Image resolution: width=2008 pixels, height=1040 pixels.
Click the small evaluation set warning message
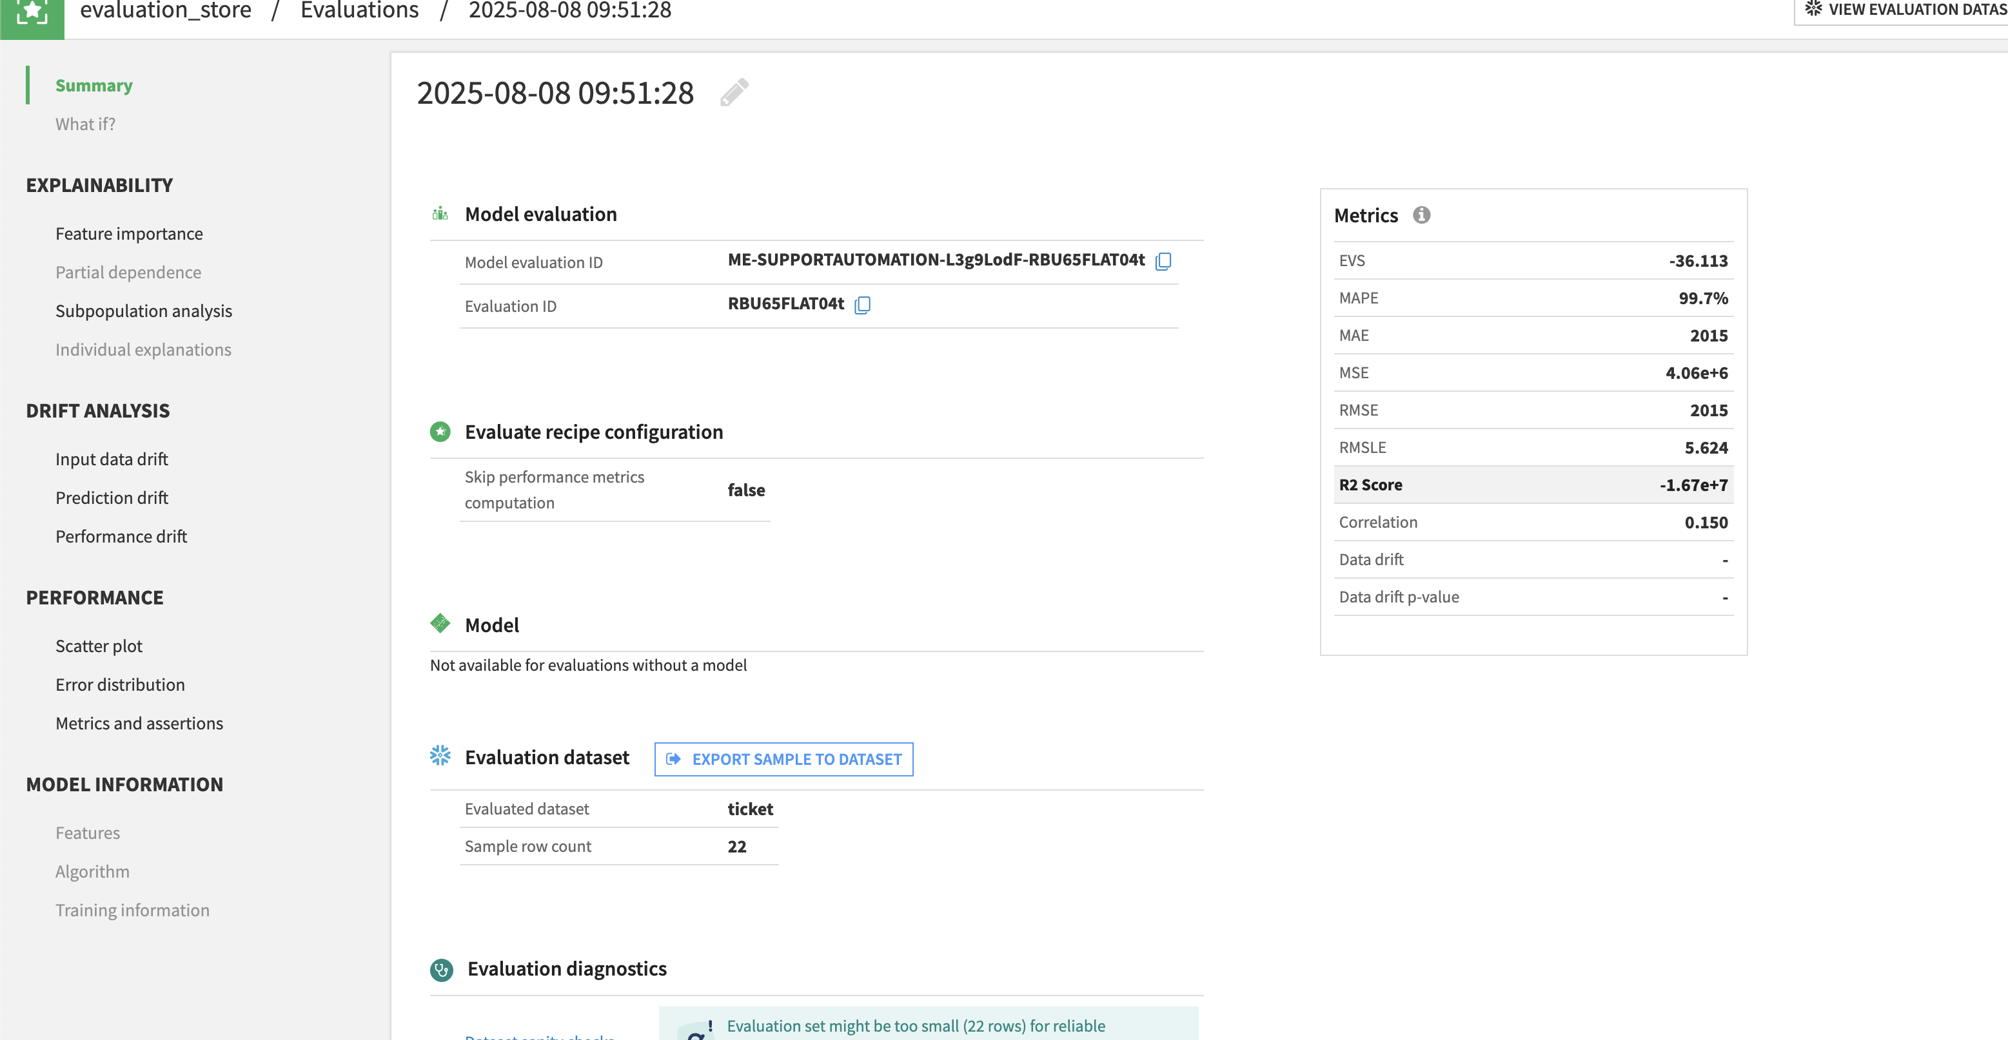tap(928, 1024)
